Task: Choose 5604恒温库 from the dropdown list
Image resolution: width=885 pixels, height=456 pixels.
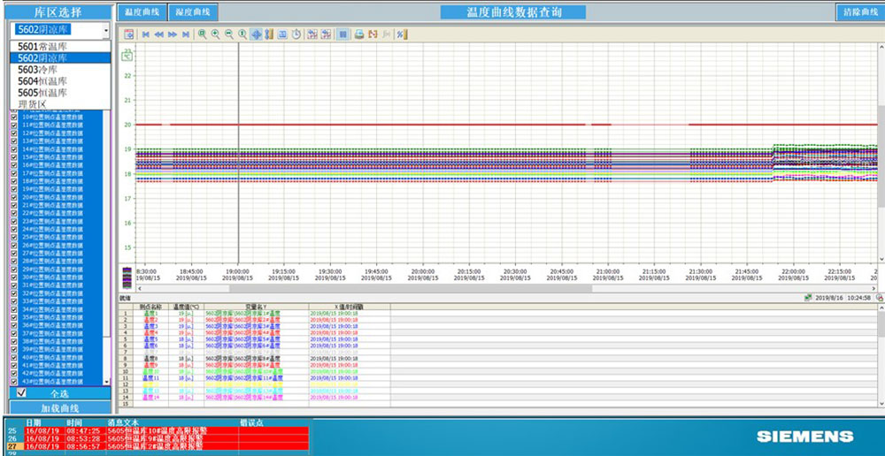Action: (60, 80)
